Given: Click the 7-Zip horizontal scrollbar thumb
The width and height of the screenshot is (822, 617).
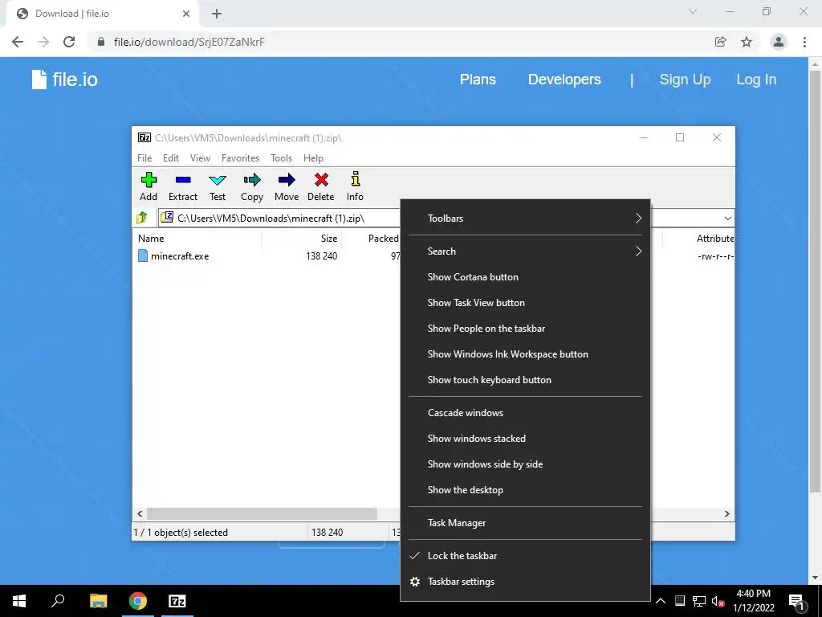Looking at the screenshot, I should click(262, 513).
